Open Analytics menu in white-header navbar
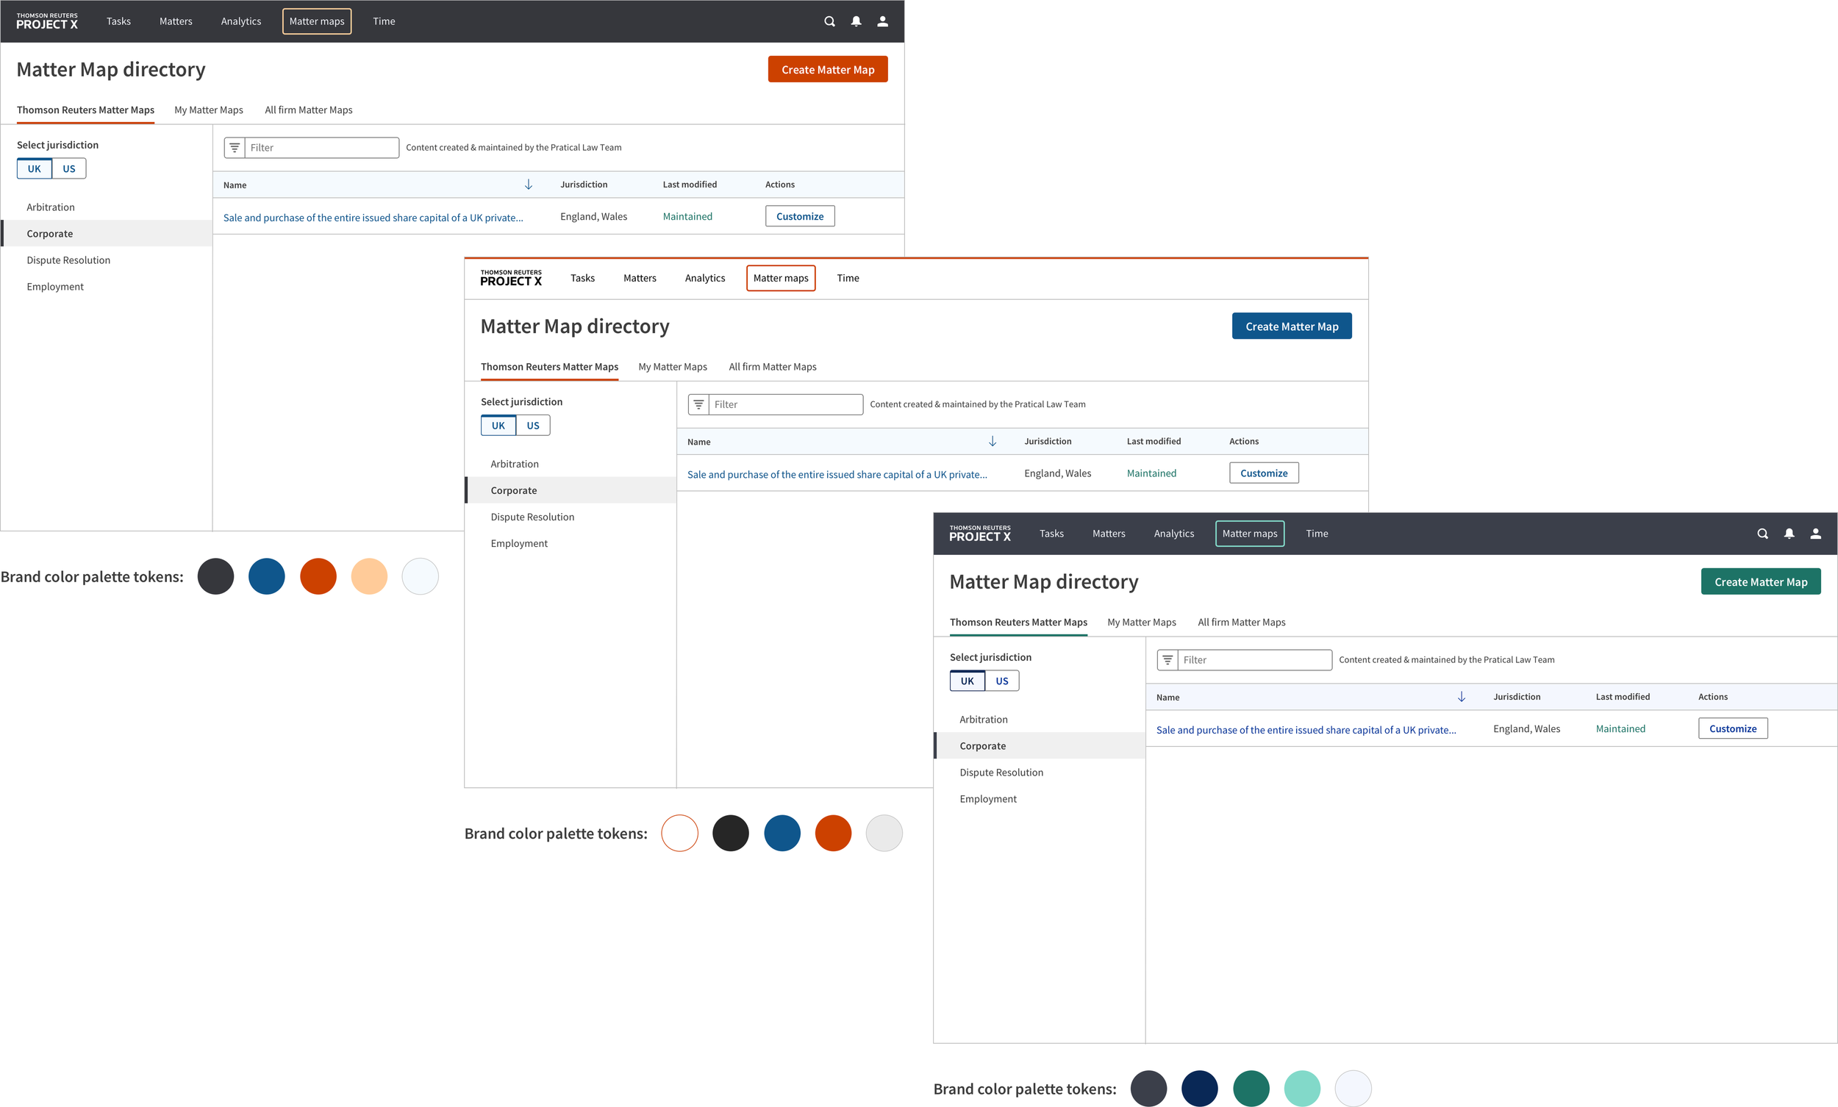The width and height of the screenshot is (1838, 1107). [x=704, y=279]
